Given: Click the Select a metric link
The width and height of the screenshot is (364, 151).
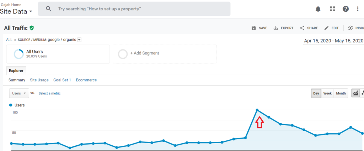Looking at the screenshot, I should (49, 93).
